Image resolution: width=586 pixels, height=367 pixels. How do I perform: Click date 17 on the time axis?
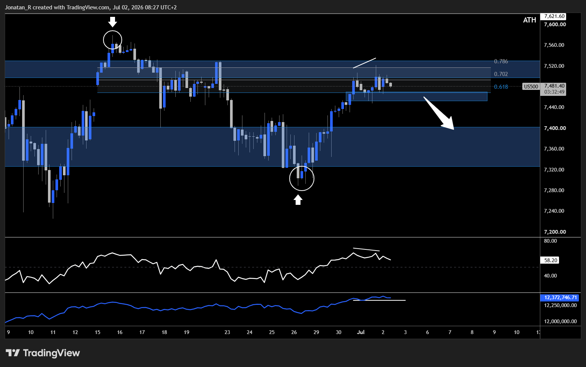click(x=142, y=332)
